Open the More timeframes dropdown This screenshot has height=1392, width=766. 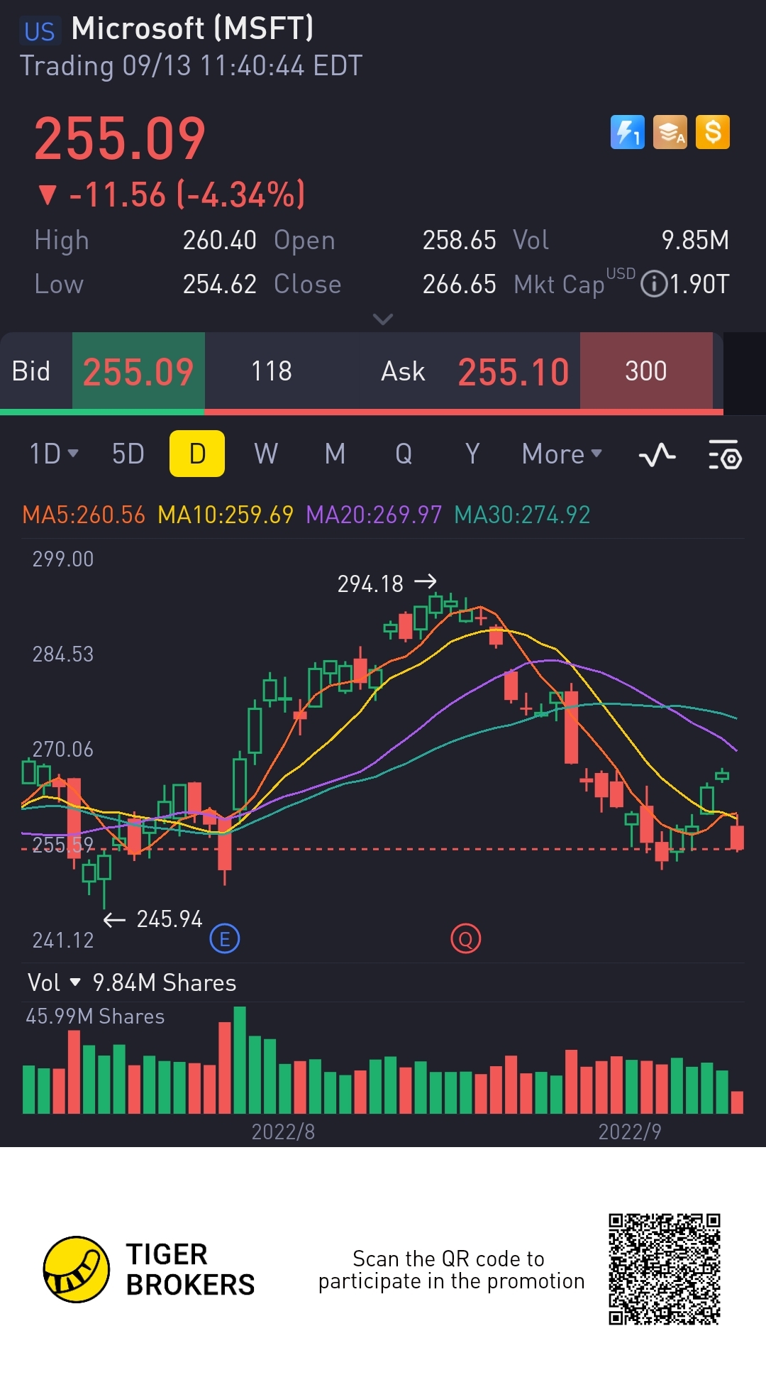click(562, 454)
